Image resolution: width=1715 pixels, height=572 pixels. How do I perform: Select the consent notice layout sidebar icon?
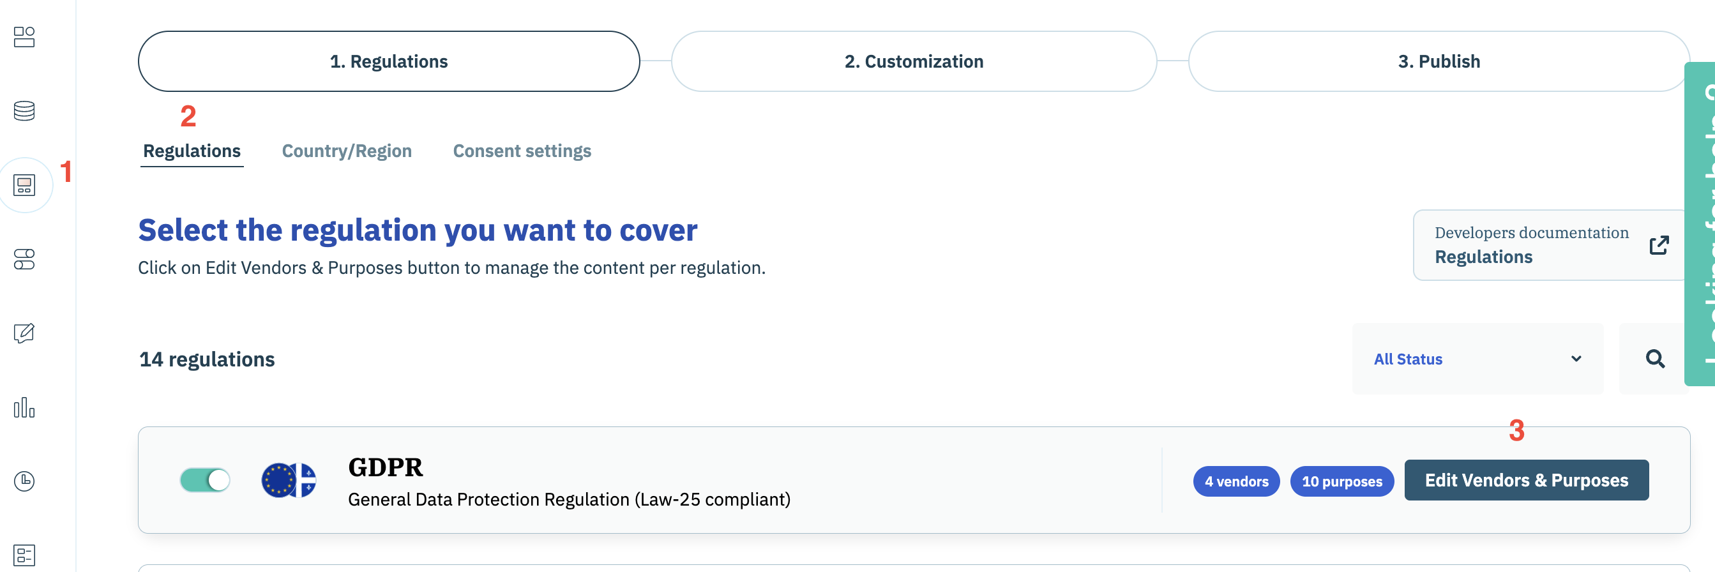pyautogui.click(x=25, y=185)
